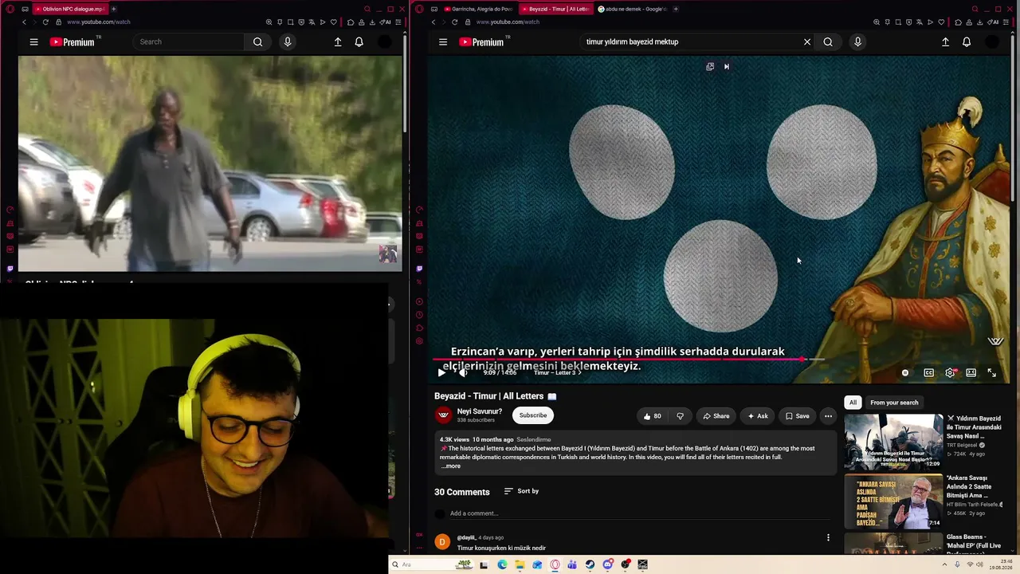Open the @dayiii_ commenter profile link
Screen dimensions: 1020x574
click(x=466, y=537)
